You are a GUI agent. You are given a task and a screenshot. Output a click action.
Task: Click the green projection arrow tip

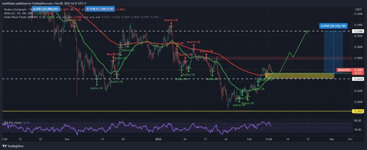307,31
